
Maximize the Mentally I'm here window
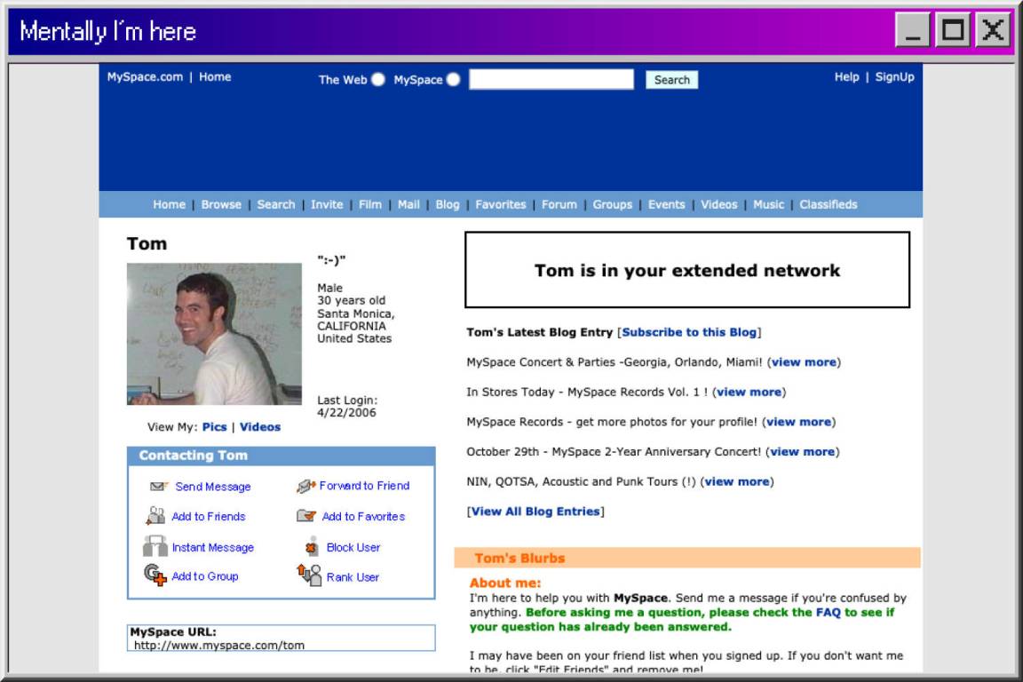tap(953, 30)
